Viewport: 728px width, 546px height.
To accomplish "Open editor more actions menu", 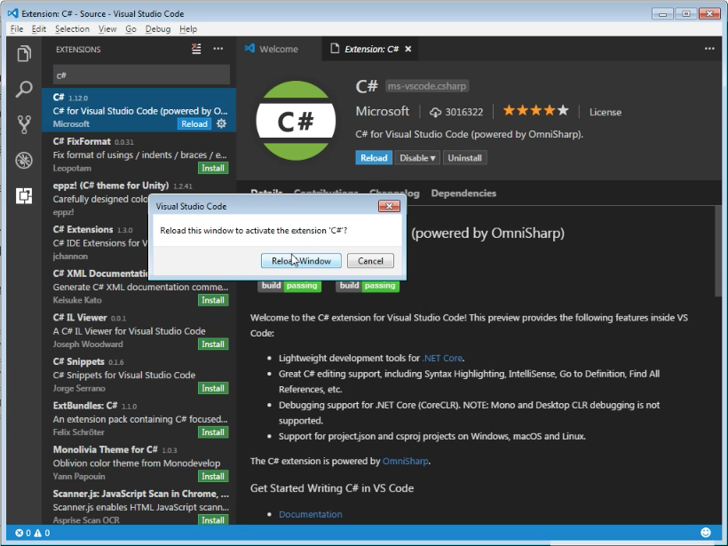I will 709,49.
